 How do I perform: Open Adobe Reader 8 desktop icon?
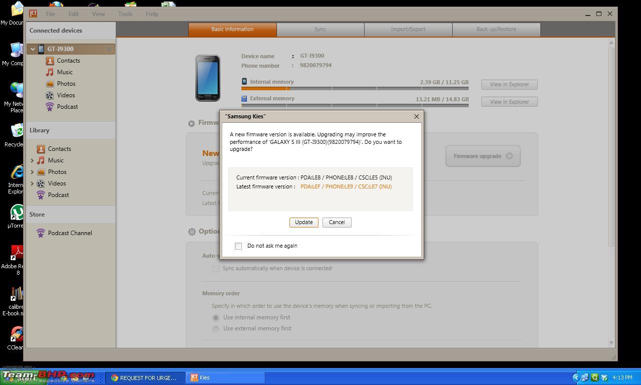click(x=14, y=260)
